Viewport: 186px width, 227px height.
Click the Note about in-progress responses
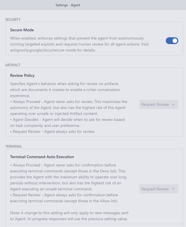point(69,216)
